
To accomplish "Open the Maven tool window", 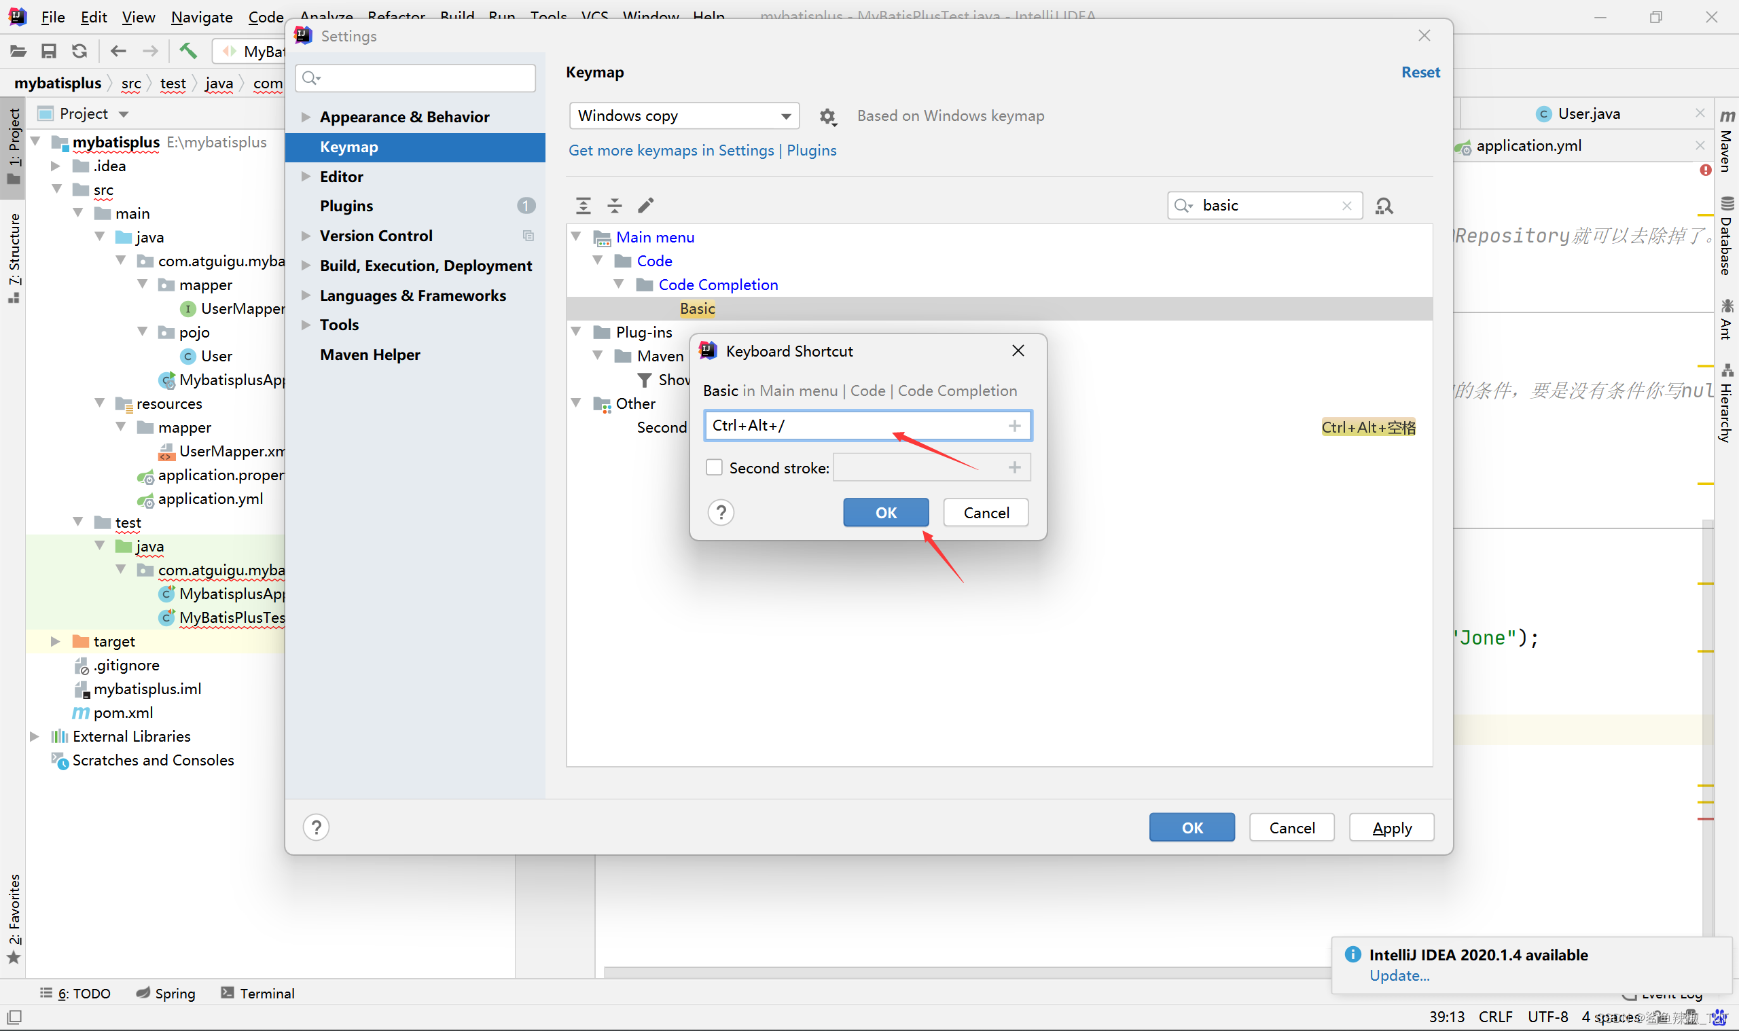I will tap(1727, 141).
